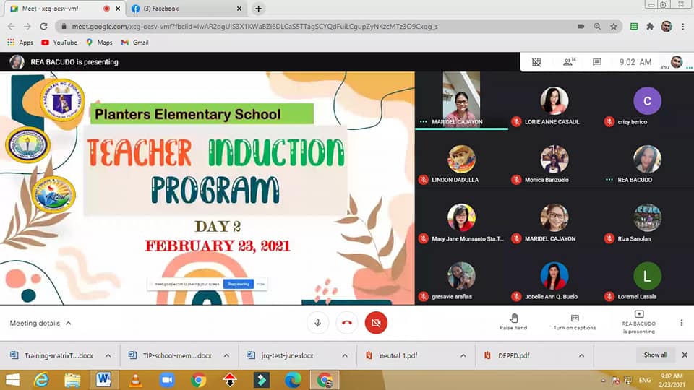Click the Raise hand button
The image size is (694, 390).
tap(513, 322)
